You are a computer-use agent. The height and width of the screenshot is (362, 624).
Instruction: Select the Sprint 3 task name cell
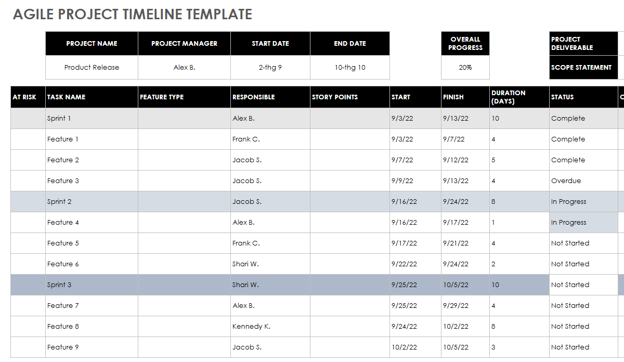click(x=60, y=285)
